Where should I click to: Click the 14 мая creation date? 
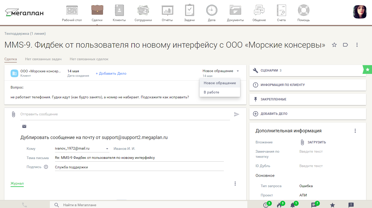(x=73, y=71)
